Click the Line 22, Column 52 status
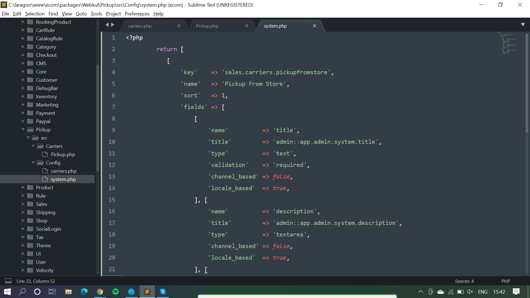Viewport: 530px width, 298px height. point(36,281)
